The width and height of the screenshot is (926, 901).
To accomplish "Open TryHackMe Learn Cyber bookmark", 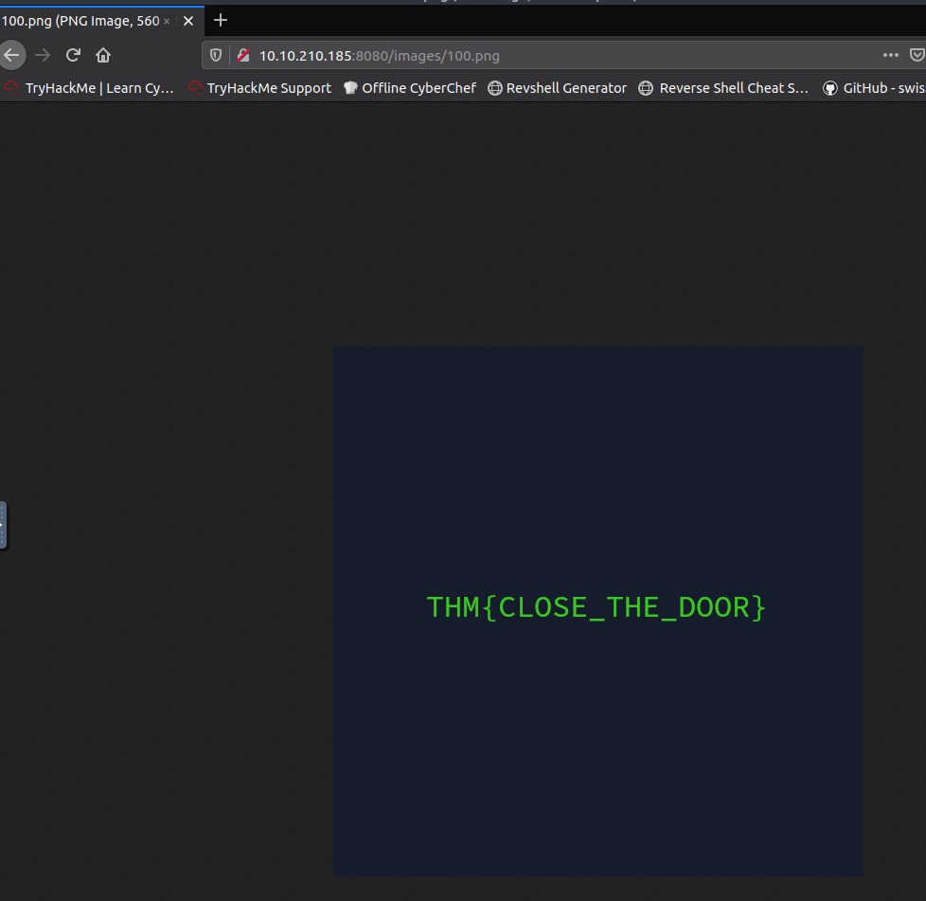I will point(89,88).
